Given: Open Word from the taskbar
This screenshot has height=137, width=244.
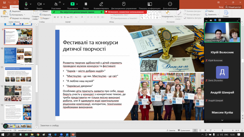Looking at the screenshot, I should pyautogui.click(x=50, y=135).
